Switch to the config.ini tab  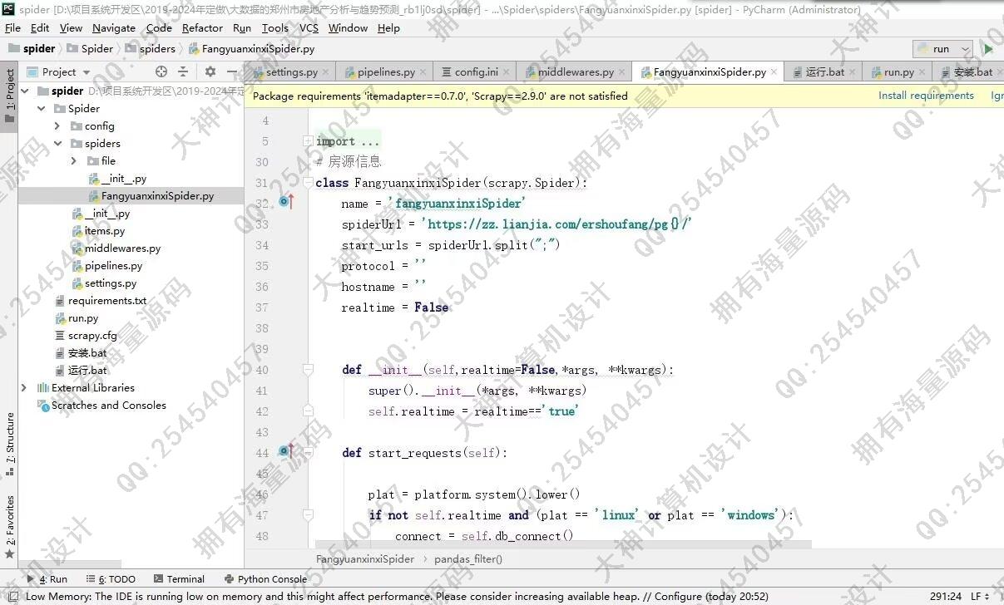[x=475, y=72]
